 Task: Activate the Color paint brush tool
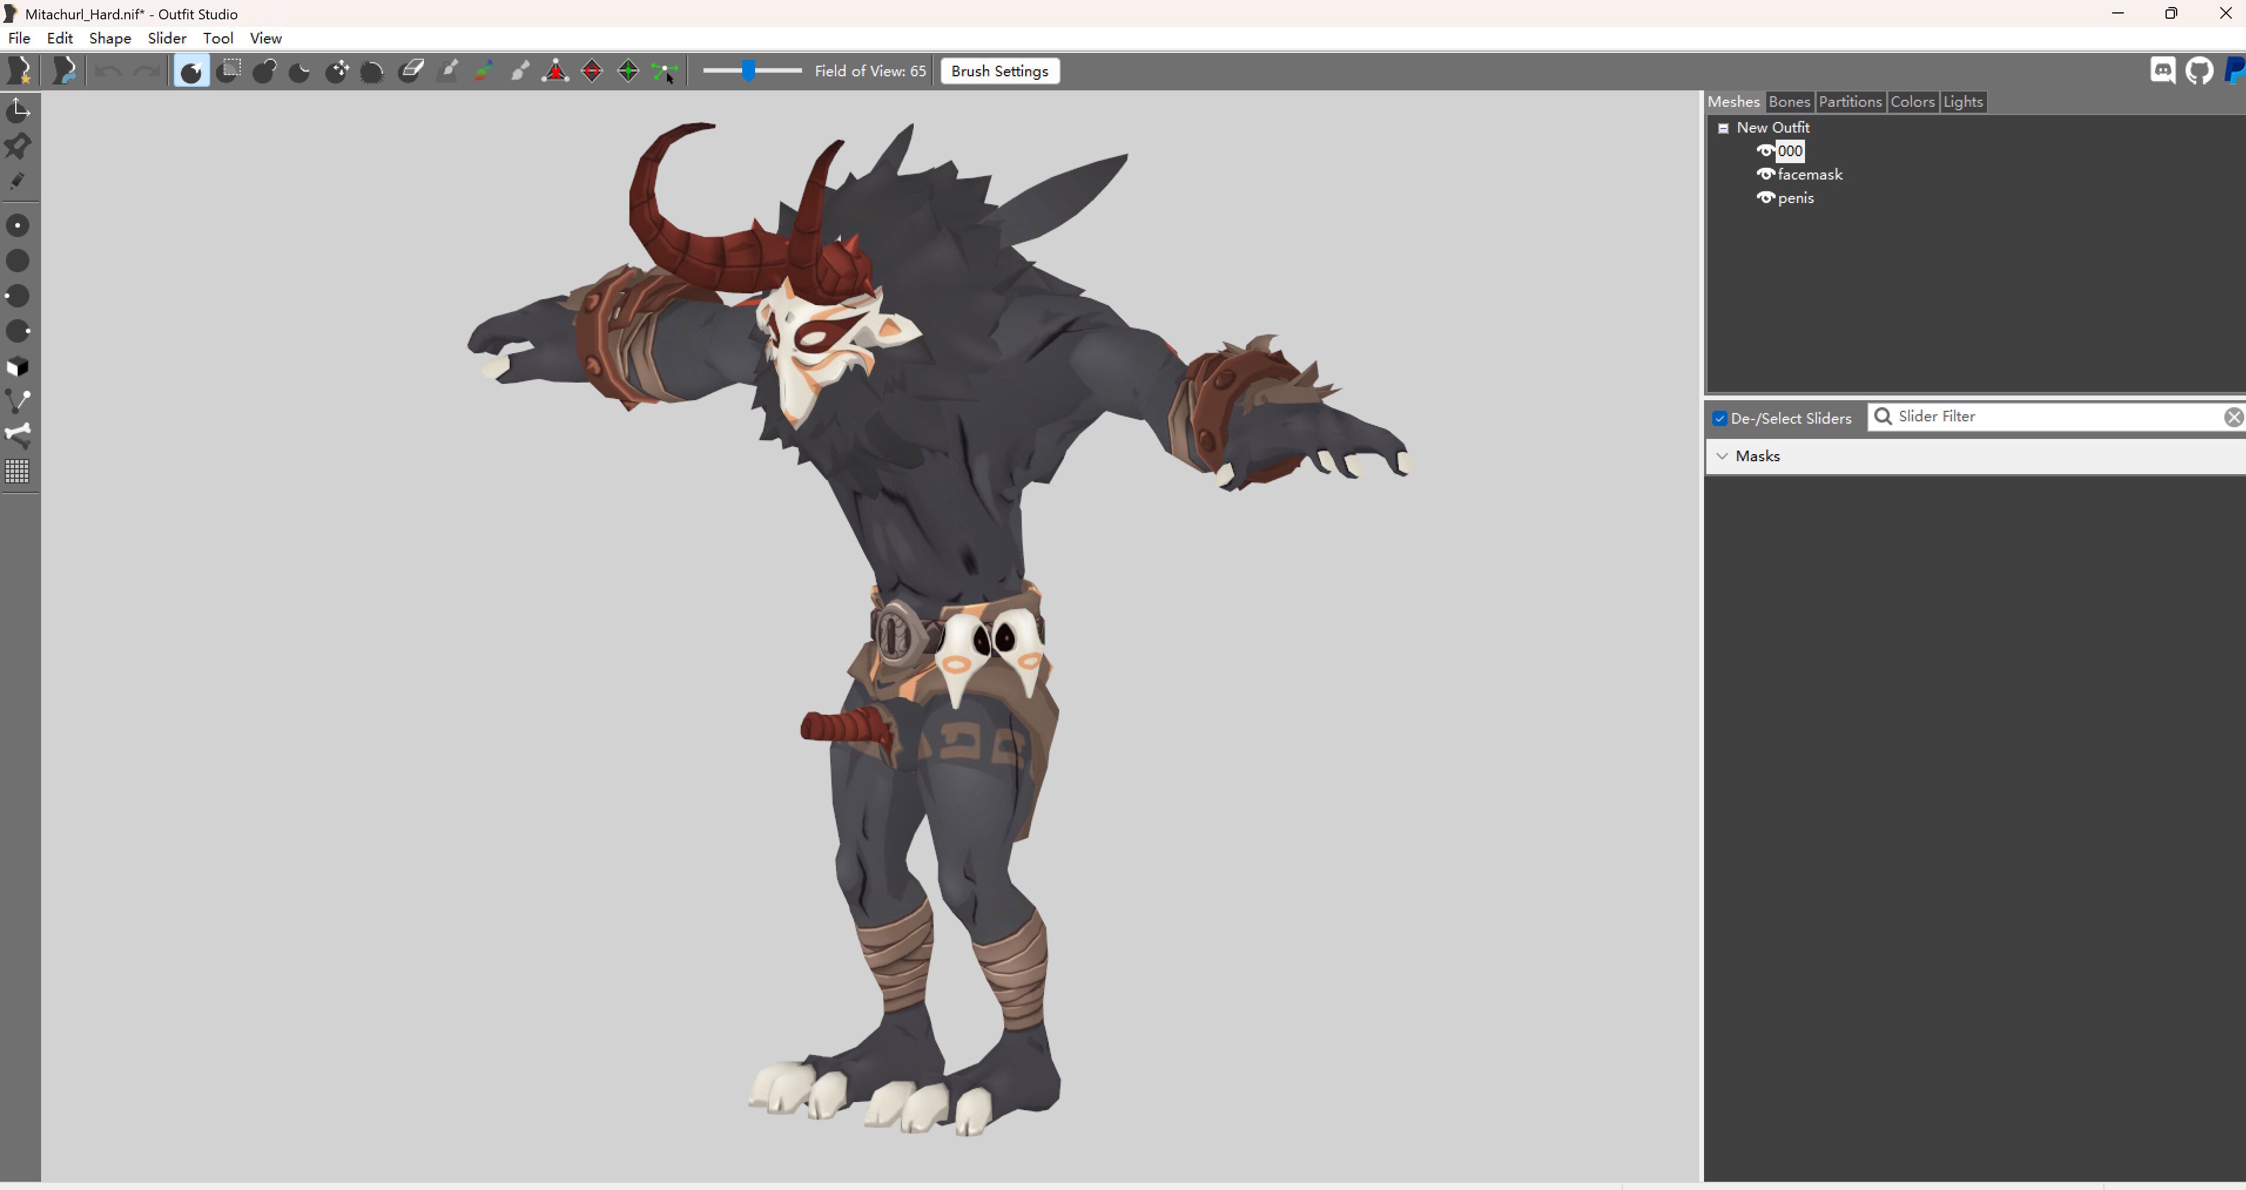[x=483, y=70]
